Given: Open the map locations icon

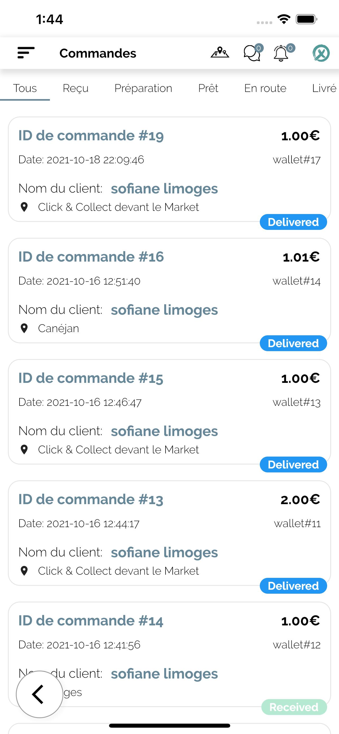Looking at the screenshot, I should (x=220, y=53).
